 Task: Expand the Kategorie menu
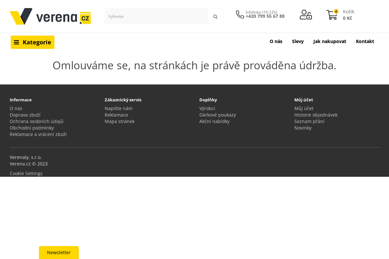point(32,42)
